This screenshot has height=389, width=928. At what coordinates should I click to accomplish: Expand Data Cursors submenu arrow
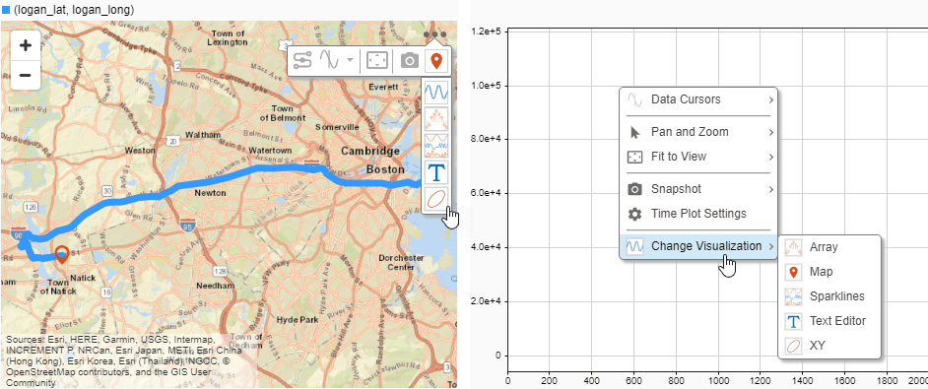(771, 100)
